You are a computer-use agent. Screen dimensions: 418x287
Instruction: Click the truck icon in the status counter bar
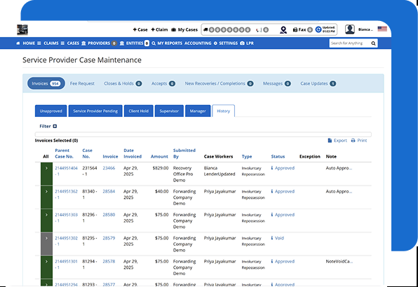[205, 30]
